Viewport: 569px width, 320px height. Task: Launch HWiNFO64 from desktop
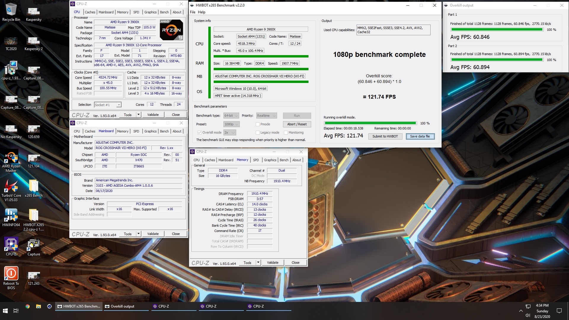click(x=11, y=218)
